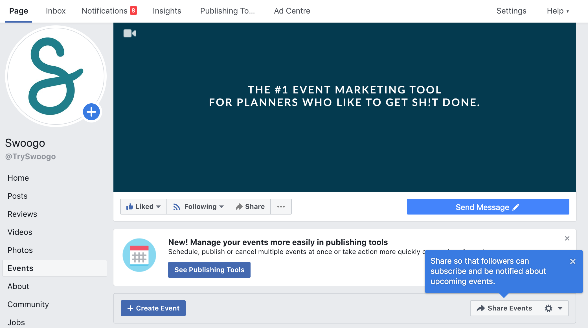Click the Share Events button

504,308
